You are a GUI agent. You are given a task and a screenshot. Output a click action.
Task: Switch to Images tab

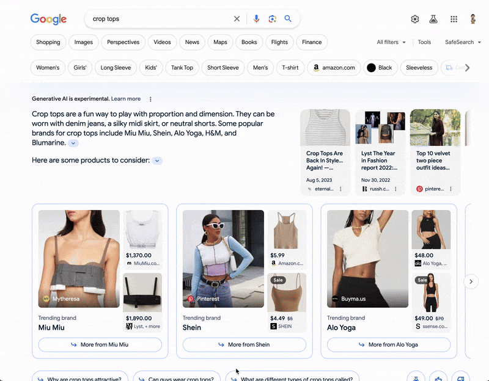[84, 42]
